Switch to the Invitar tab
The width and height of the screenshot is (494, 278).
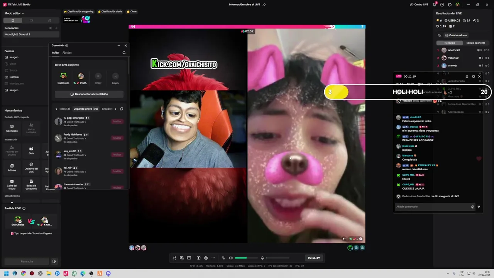click(56, 53)
